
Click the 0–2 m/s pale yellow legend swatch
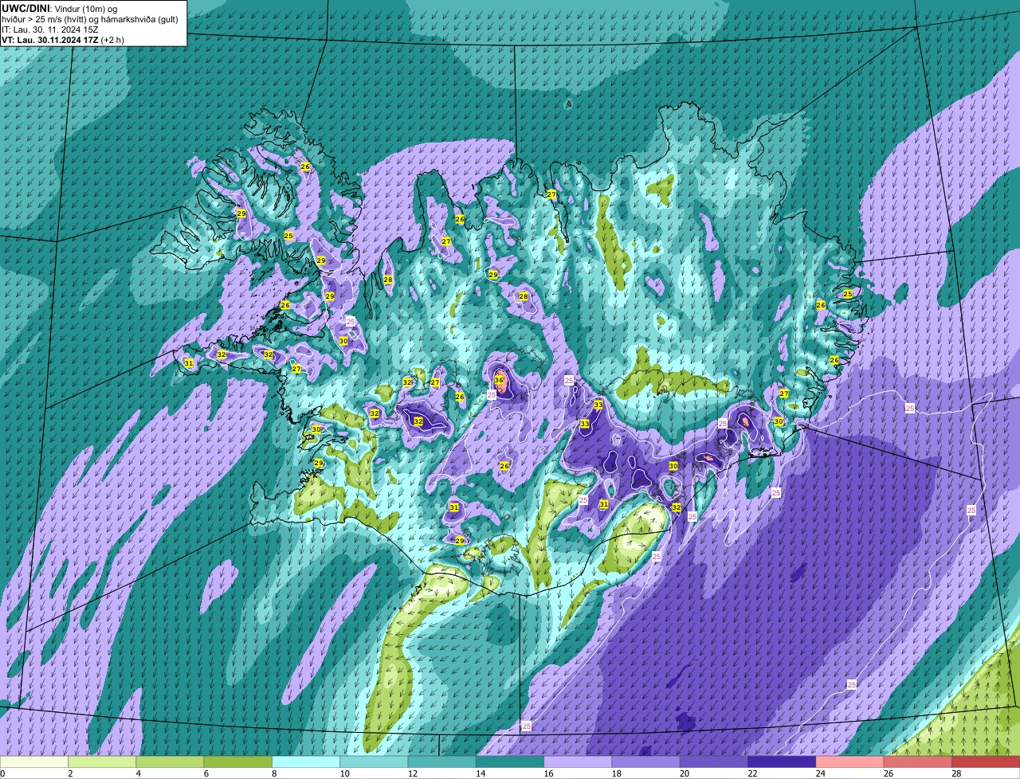34,761
